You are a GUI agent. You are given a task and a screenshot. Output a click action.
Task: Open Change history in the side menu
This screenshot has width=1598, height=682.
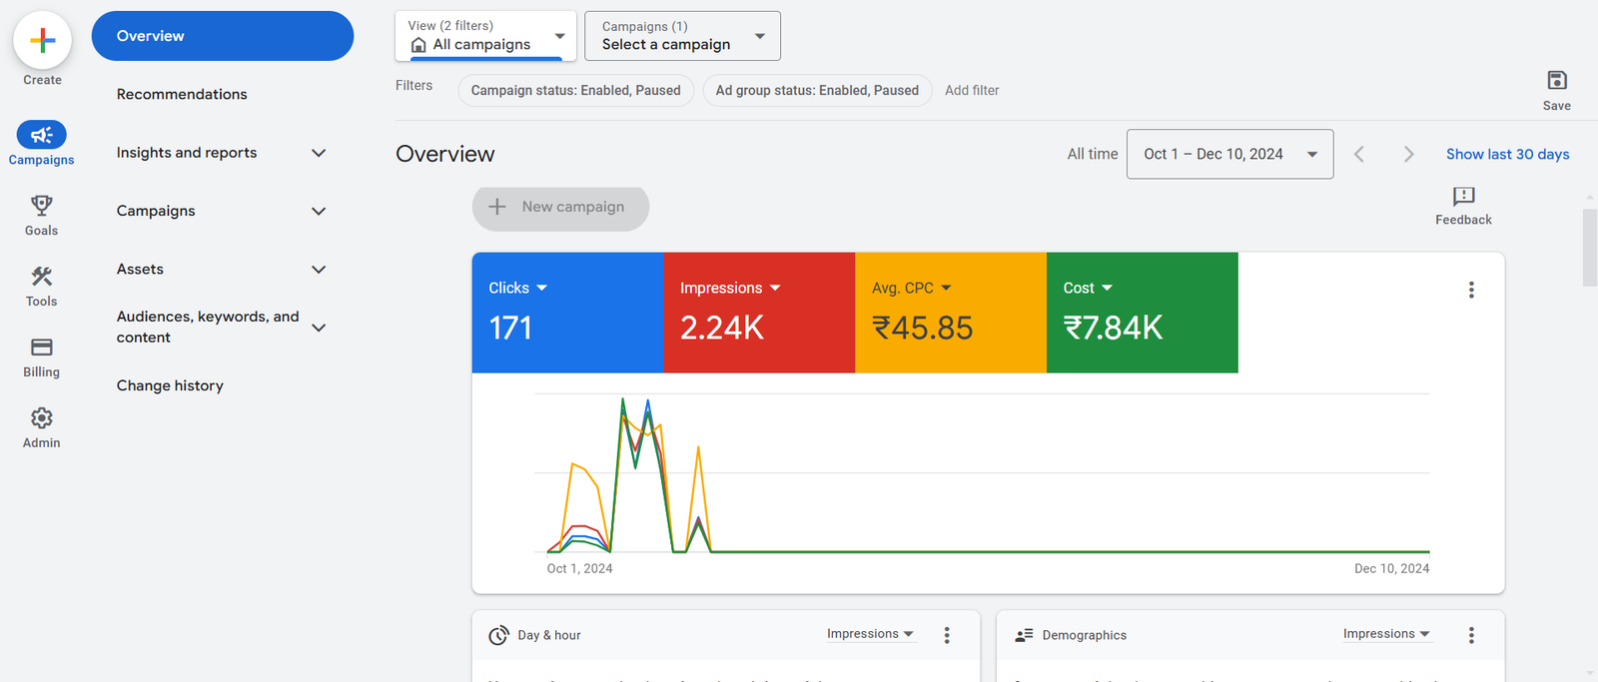pos(170,385)
